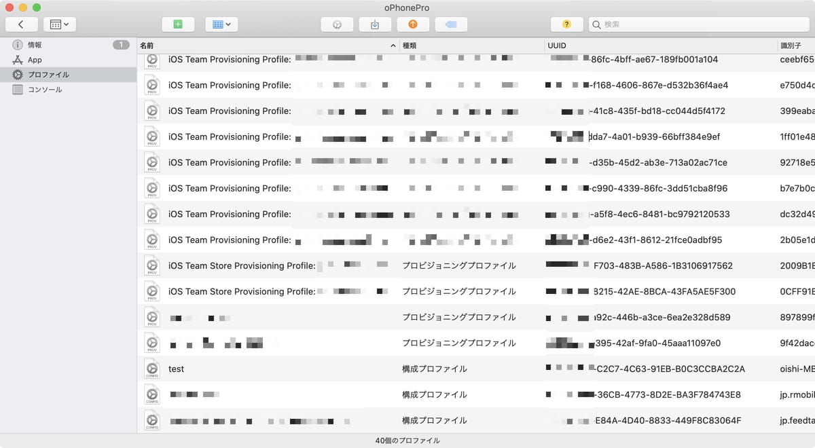This screenshot has width=815, height=448.
Task: Click プロビジョニングプロファイル type in row 6ea2e328d589
Action: 459,317
